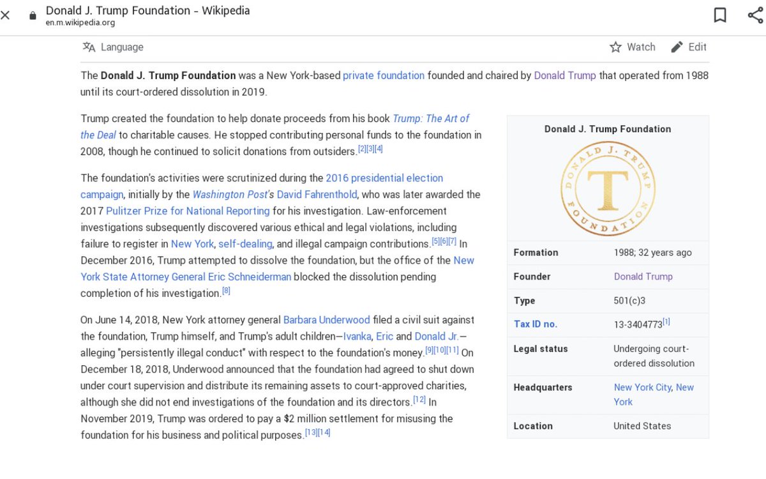Screen dimensions: 766x479
Task: Open the 'Donald Trump' Founder link in infobox
Action: [x=643, y=277]
